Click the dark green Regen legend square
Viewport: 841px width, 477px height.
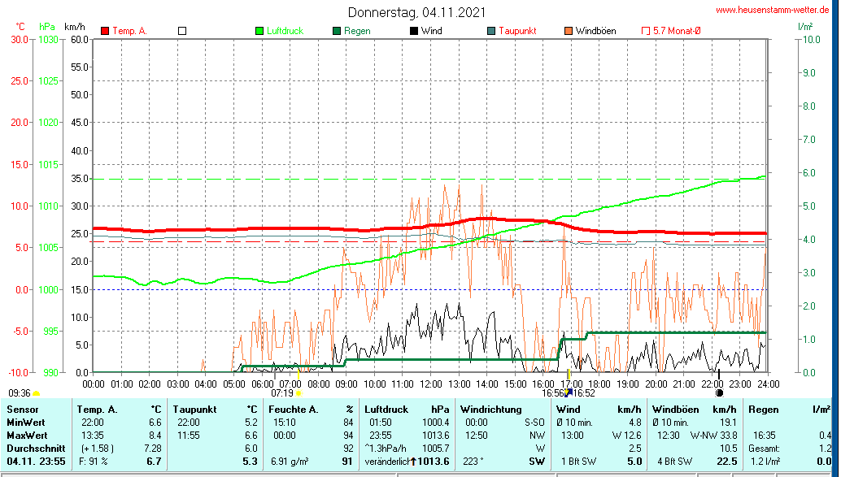click(x=336, y=31)
